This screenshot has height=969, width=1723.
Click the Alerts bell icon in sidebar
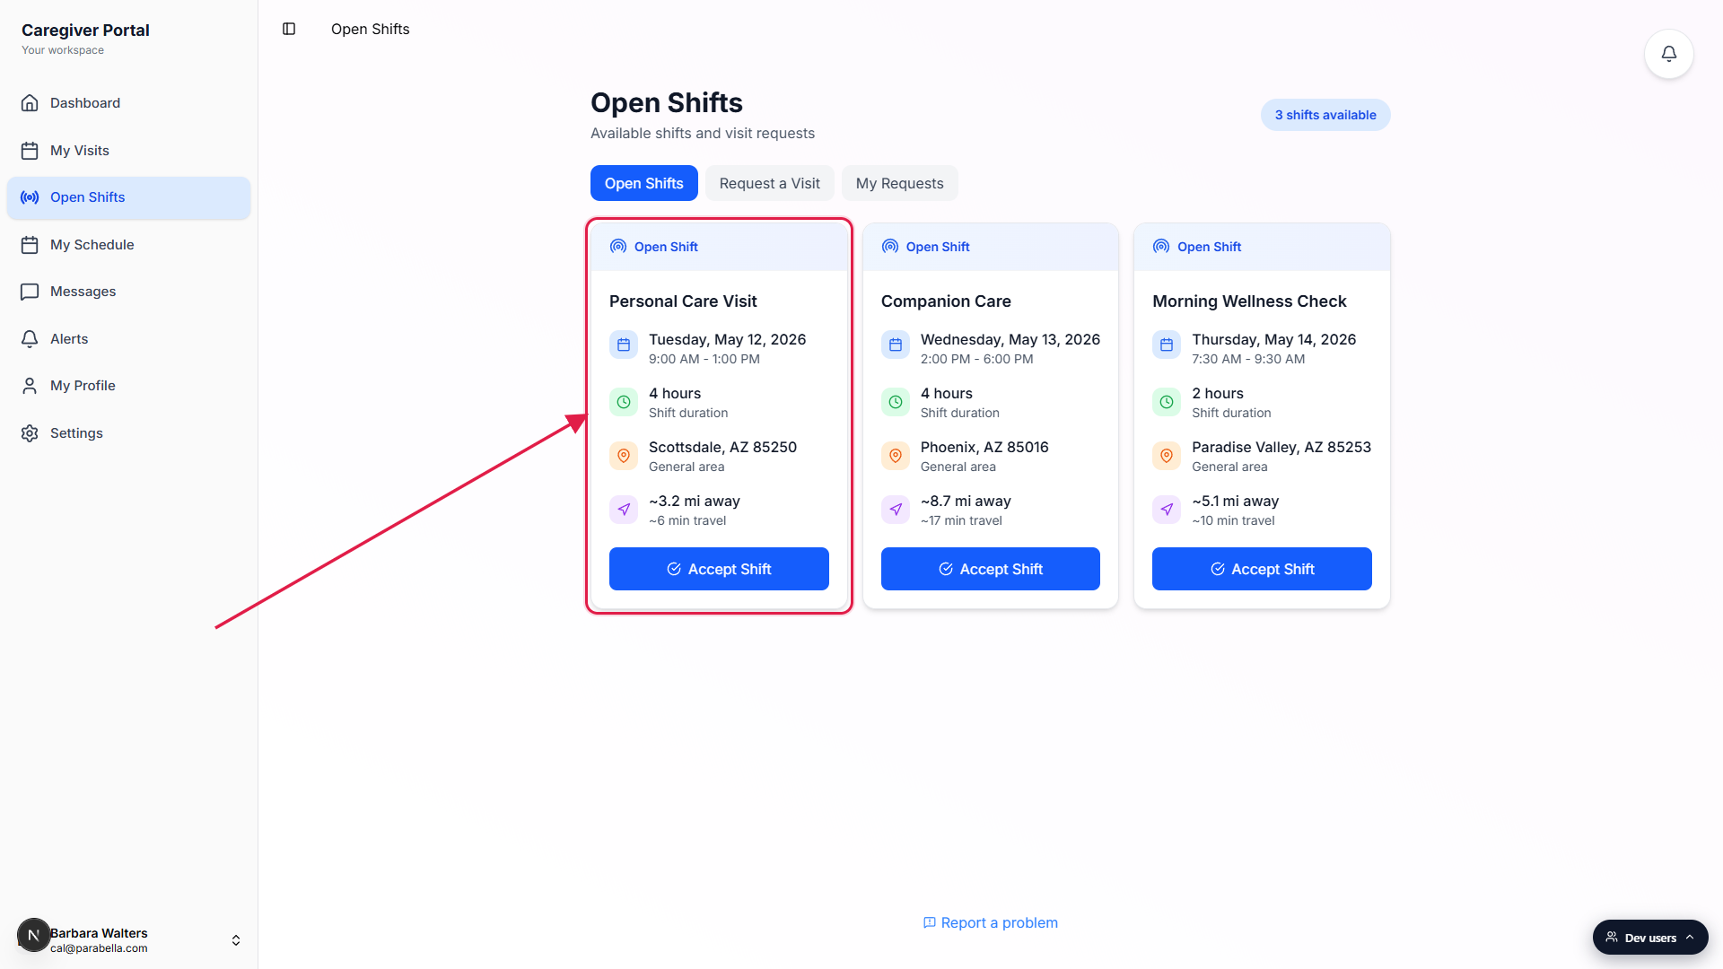[x=30, y=339]
